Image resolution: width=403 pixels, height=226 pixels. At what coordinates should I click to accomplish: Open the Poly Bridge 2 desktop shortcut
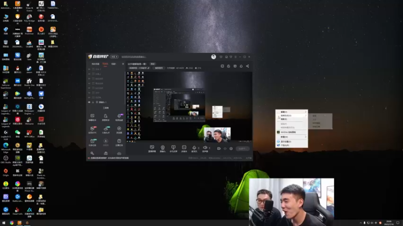[29, 19]
